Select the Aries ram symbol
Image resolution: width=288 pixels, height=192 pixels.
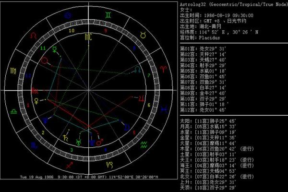click(x=164, y=70)
